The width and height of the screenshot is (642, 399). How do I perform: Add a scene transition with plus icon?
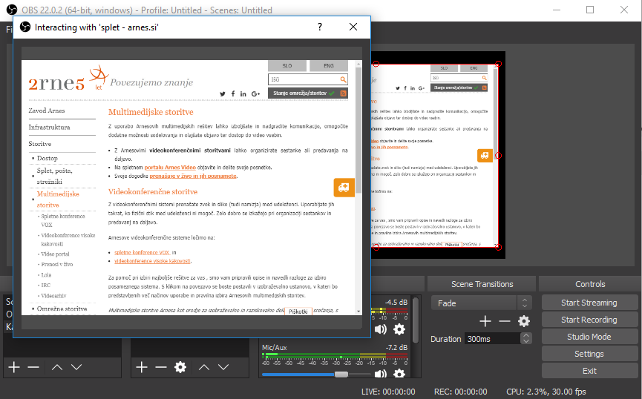485,321
